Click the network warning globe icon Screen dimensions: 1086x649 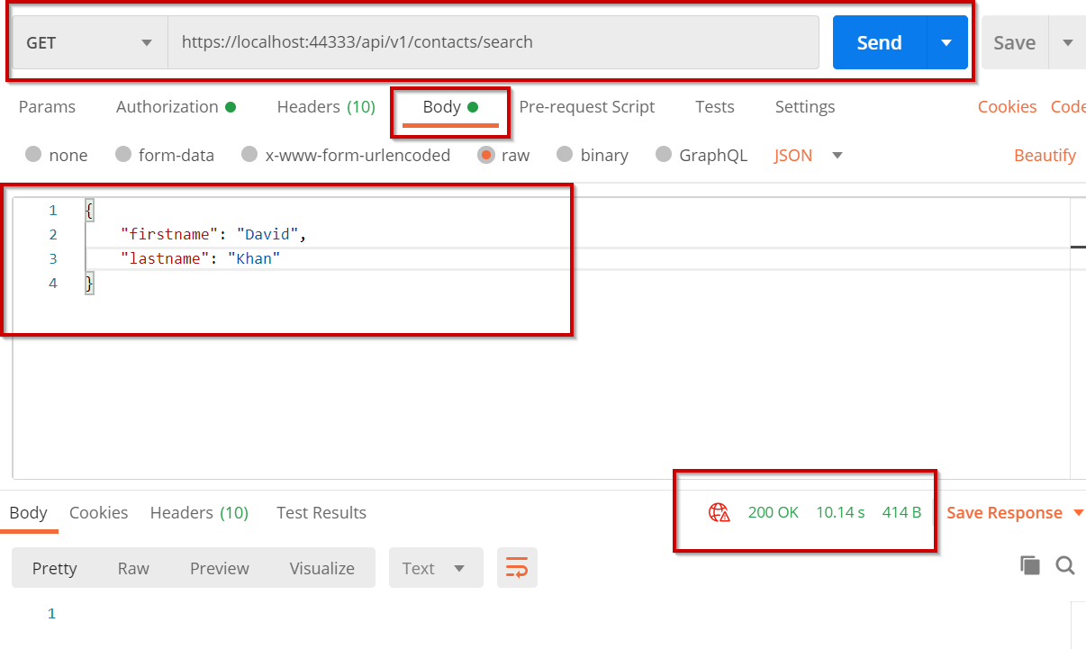coord(719,513)
